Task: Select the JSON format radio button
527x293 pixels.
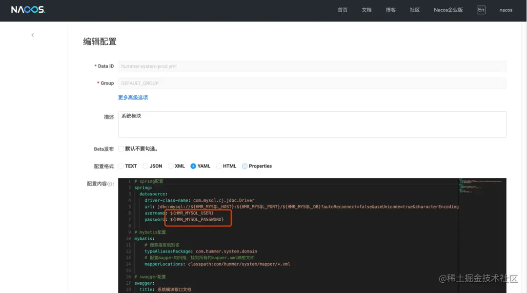Action: tap(145, 166)
